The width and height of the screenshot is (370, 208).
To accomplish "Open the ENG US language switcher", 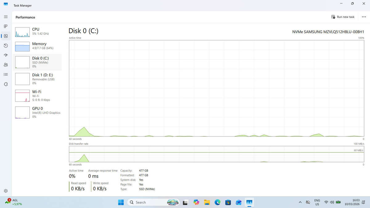I will tap(317, 202).
